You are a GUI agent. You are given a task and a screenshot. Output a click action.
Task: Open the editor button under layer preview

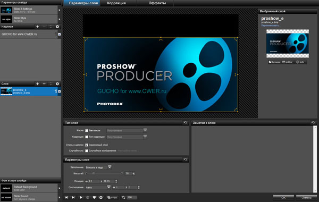point(288,62)
